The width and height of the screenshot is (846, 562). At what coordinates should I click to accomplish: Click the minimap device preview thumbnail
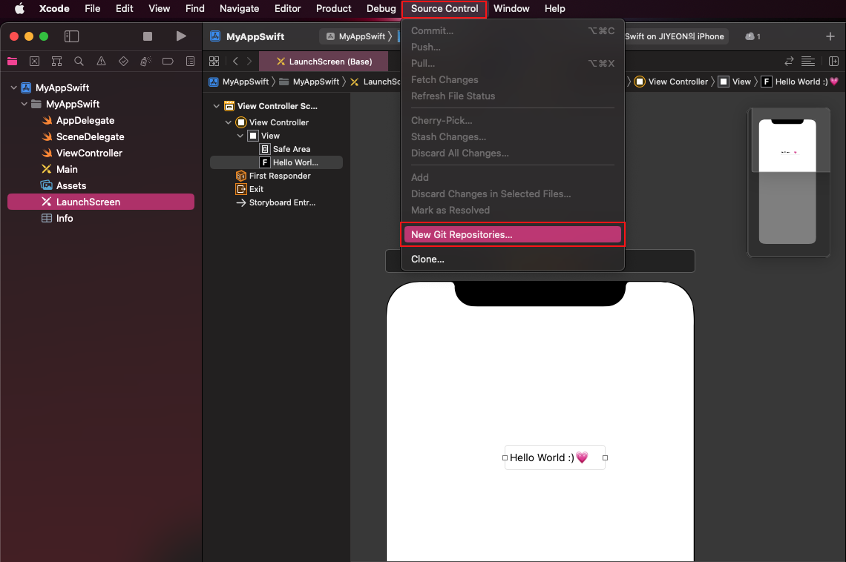[787, 182]
